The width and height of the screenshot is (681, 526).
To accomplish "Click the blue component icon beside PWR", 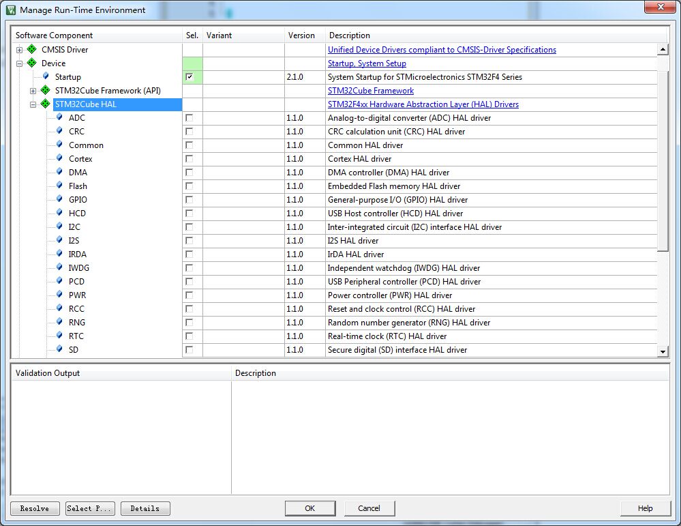I will point(59,294).
